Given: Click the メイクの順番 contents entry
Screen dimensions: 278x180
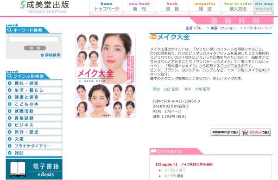Looking at the screenshot, I should pos(174,176).
